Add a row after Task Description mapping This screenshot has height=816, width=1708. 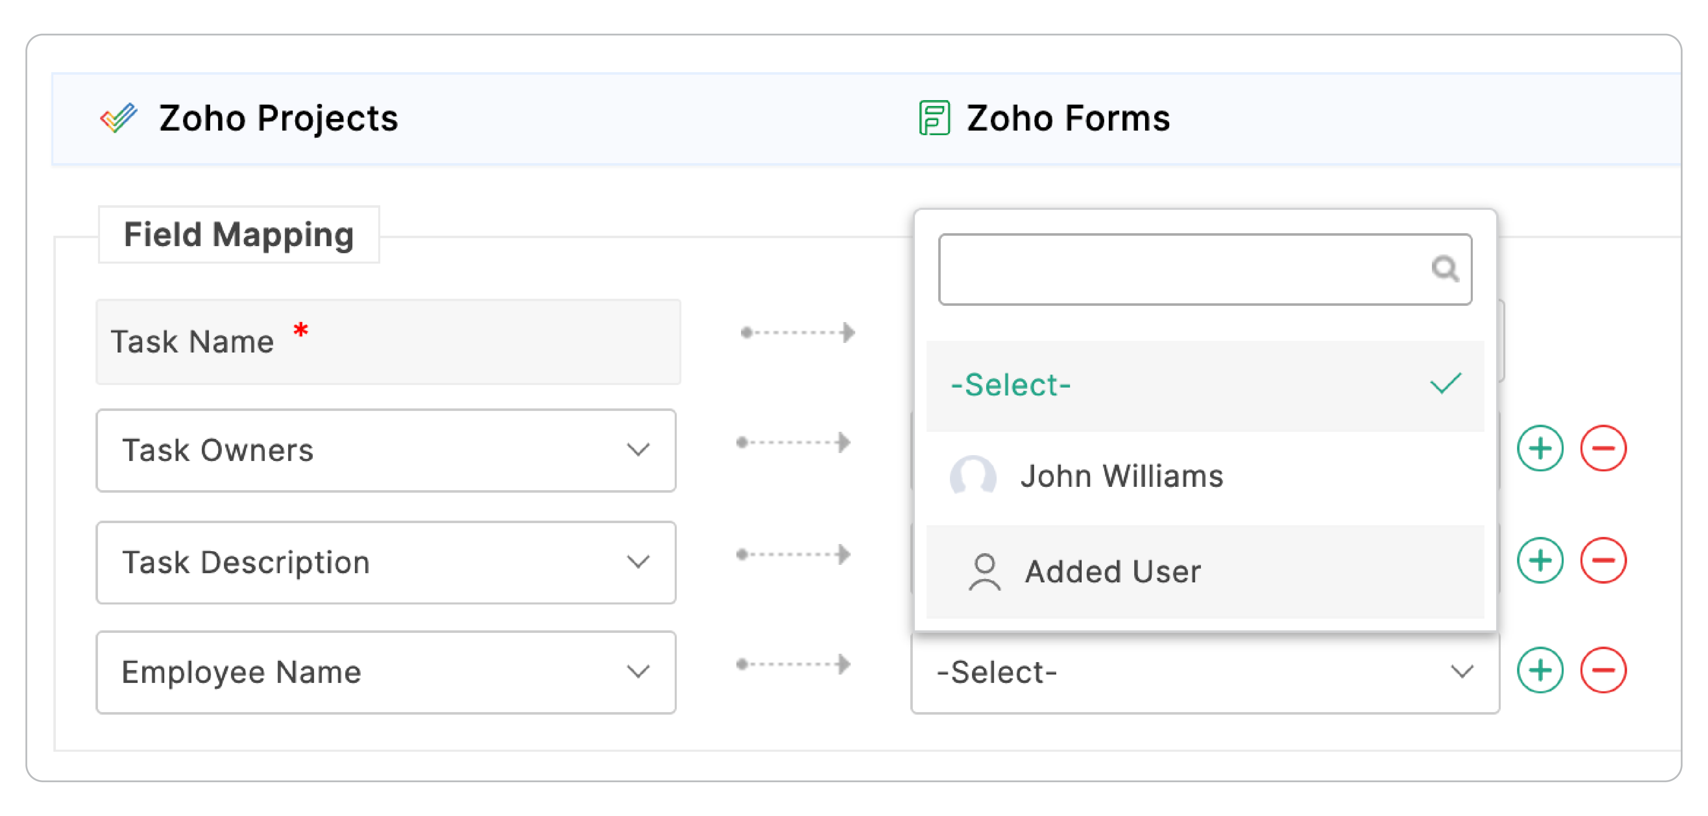(1539, 561)
